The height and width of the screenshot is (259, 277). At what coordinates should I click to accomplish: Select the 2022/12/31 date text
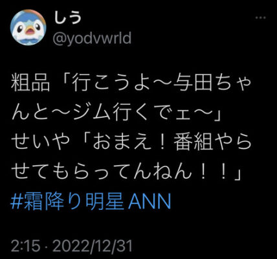(x=93, y=246)
